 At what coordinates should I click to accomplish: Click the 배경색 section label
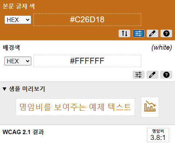pyautogui.click(x=11, y=48)
